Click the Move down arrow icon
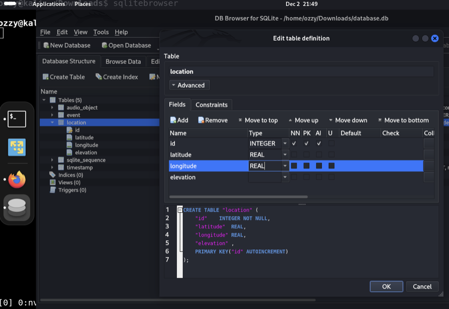This screenshot has width=449, height=309. [x=331, y=120]
